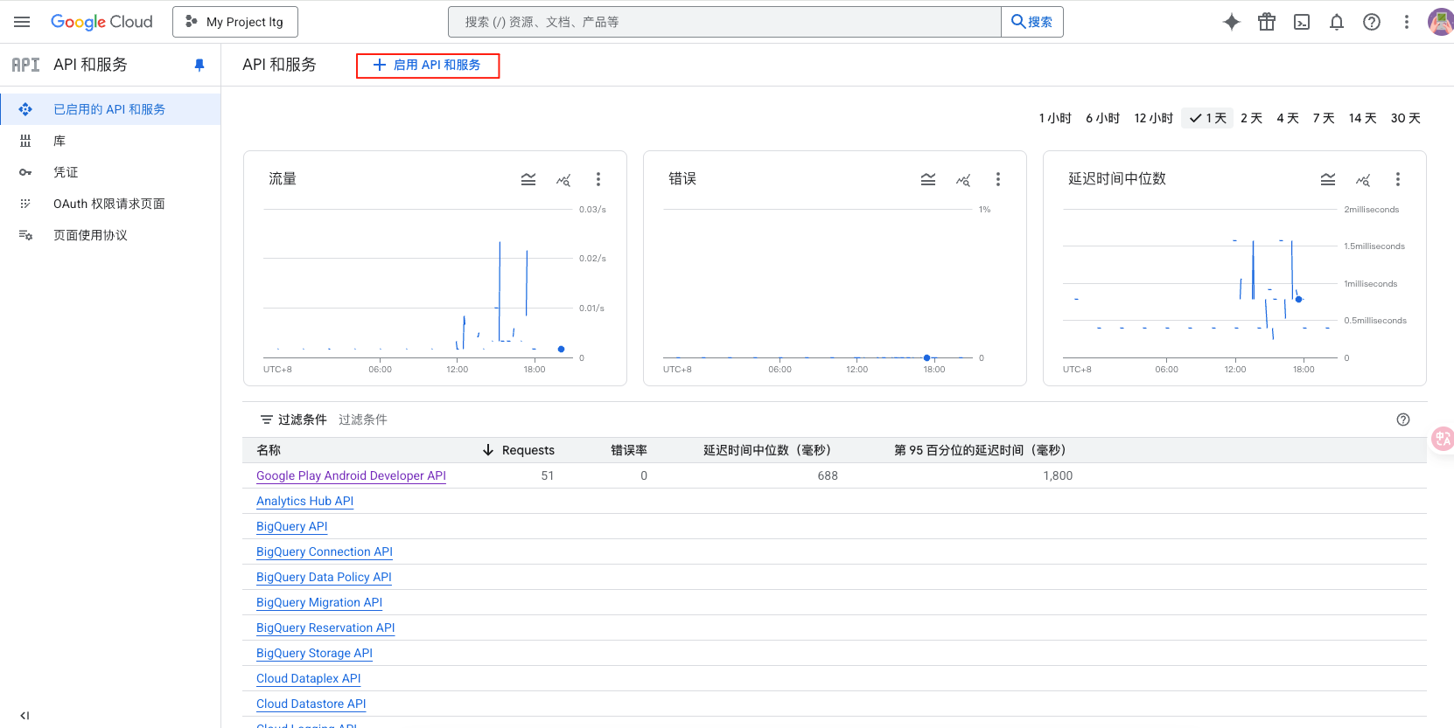Click the Google Cloud logo
Image resolution: width=1454 pixels, height=728 pixels.
tap(101, 22)
